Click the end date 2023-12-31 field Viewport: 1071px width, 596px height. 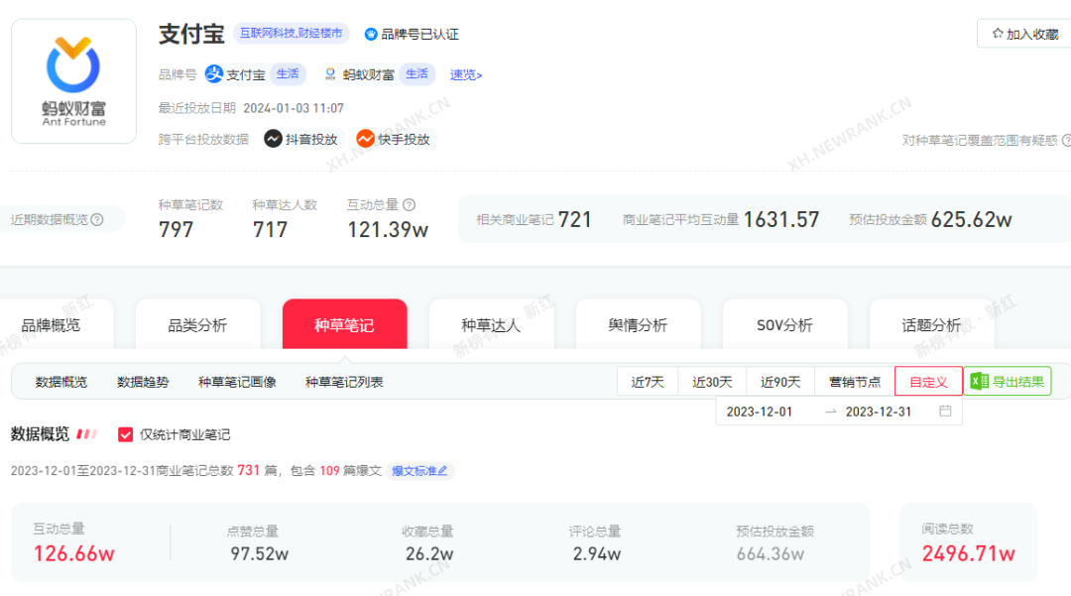(x=879, y=412)
